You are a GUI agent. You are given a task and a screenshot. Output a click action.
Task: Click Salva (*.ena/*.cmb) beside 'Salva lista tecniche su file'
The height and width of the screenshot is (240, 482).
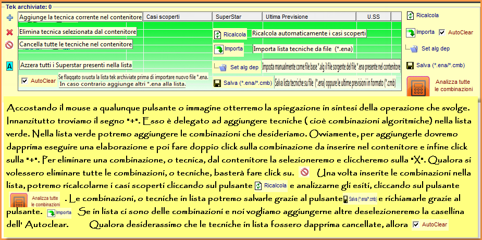click(243, 83)
